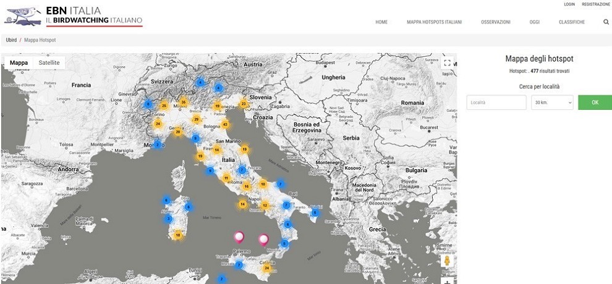This screenshot has width=612, height=284.
Task: Go to HOME menu item
Action: click(x=381, y=22)
